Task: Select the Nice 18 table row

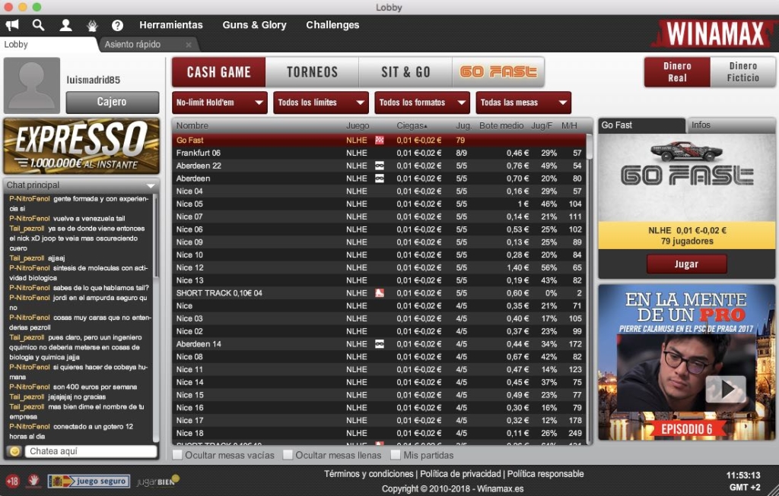Action: (379, 433)
